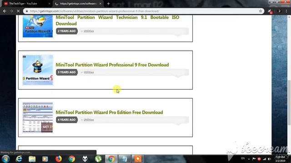Open the Chrome three-dot menu
The width and height of the screenshot is (291, 163).
click(x=286, y=11)
